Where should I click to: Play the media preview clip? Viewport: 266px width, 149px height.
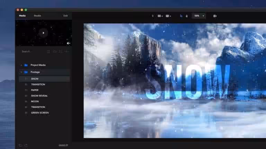[43, 33]
